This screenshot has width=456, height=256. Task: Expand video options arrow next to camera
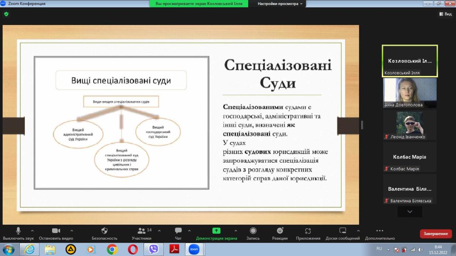click(x=72, y=230)
